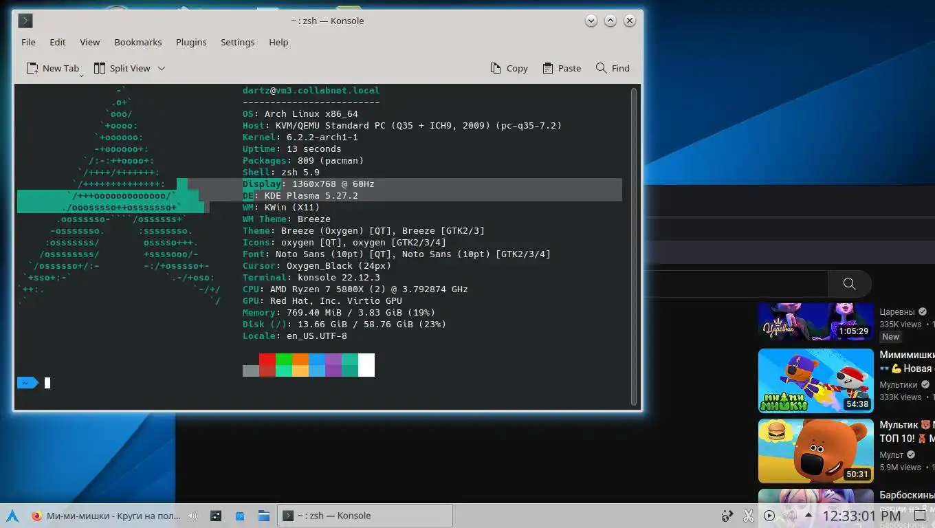
Task: Launch Discover software center from taskbar
Action: tap(240, 516)
